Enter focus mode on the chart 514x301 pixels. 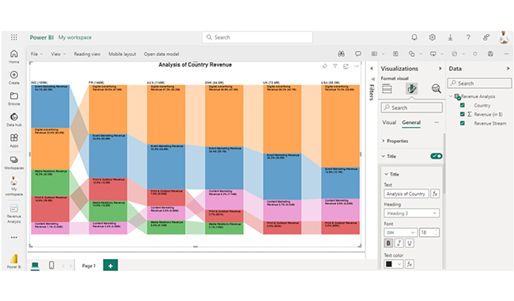pyautogui.click(x=346, y=66)
